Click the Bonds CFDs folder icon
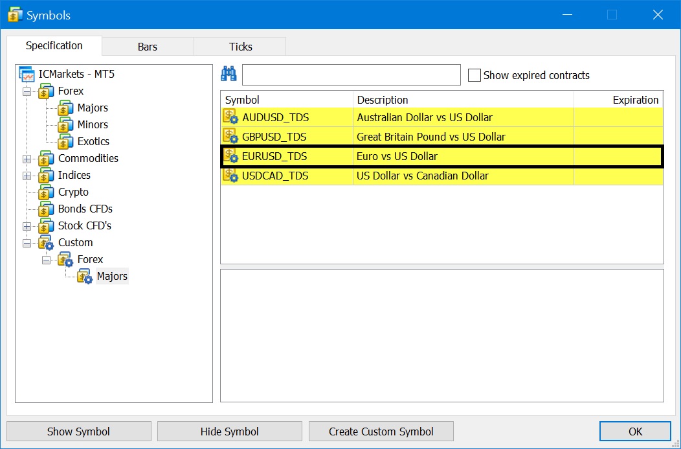 coord(46,209)
